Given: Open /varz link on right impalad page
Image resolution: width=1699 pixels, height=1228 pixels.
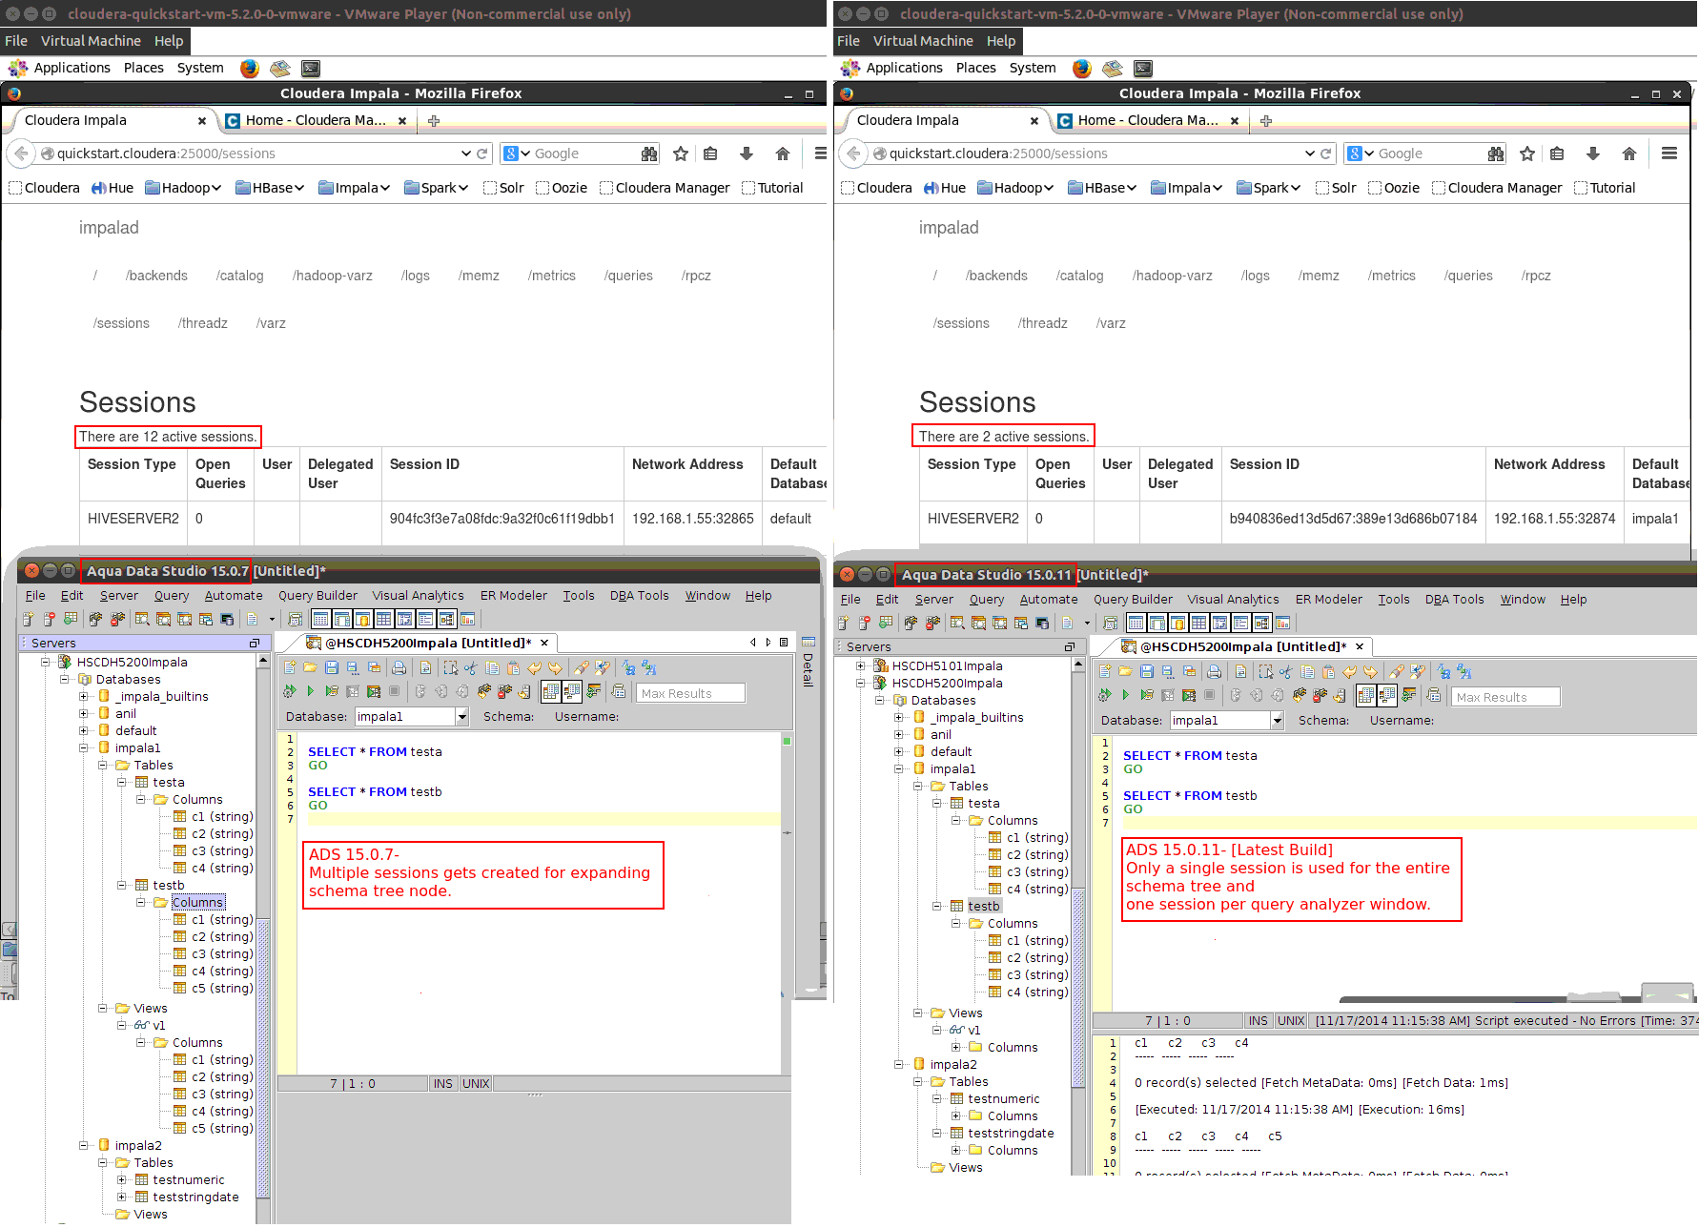Looking at the screenshot, I should pos(1111,324).
